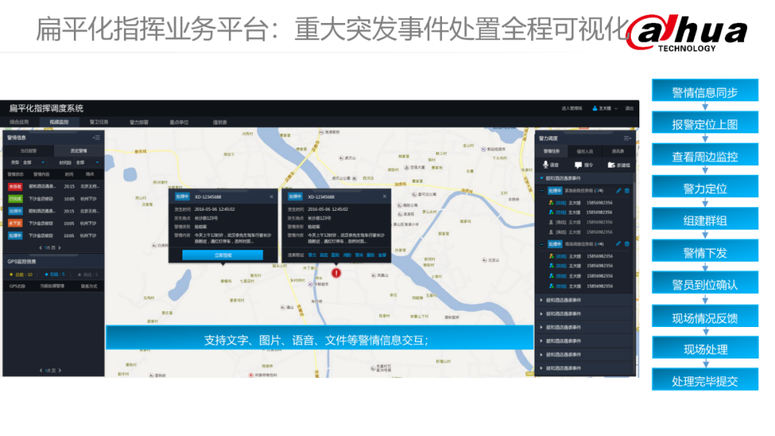The height and width of the screenshot is (436, 775).
Task: Click GPS 离线:5 counter
Action: pos(88,275)
